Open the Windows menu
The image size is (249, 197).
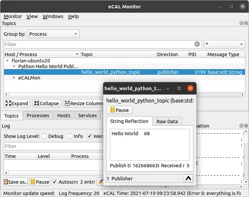point(53,16)
